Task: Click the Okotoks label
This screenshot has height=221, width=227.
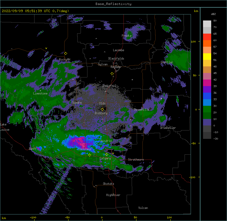Action: pos(108,184)
